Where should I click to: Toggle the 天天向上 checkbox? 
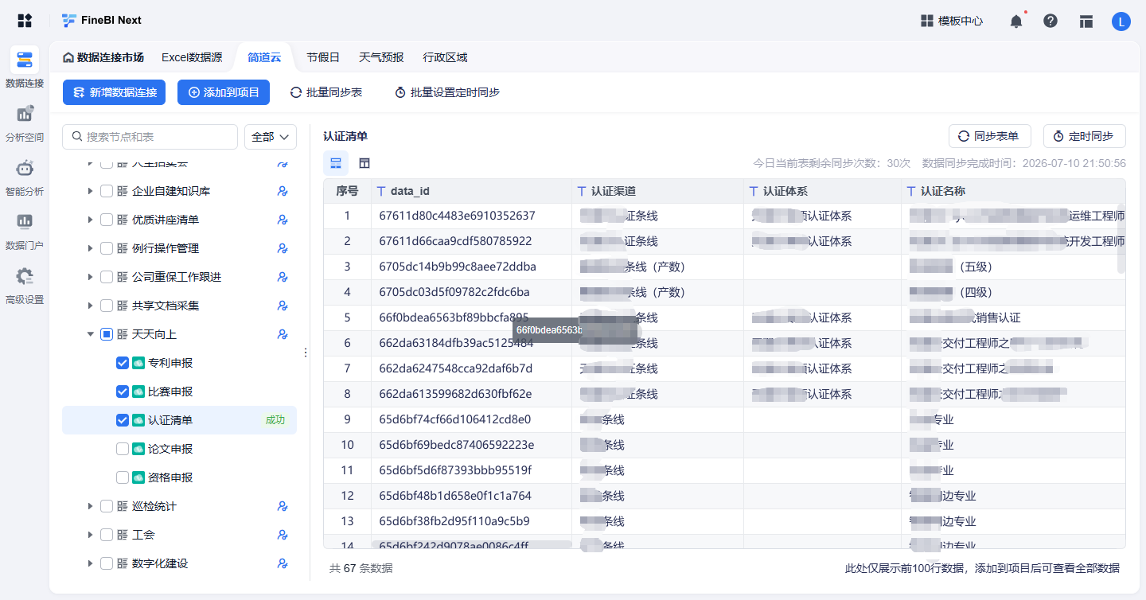(x=107, y=334)
